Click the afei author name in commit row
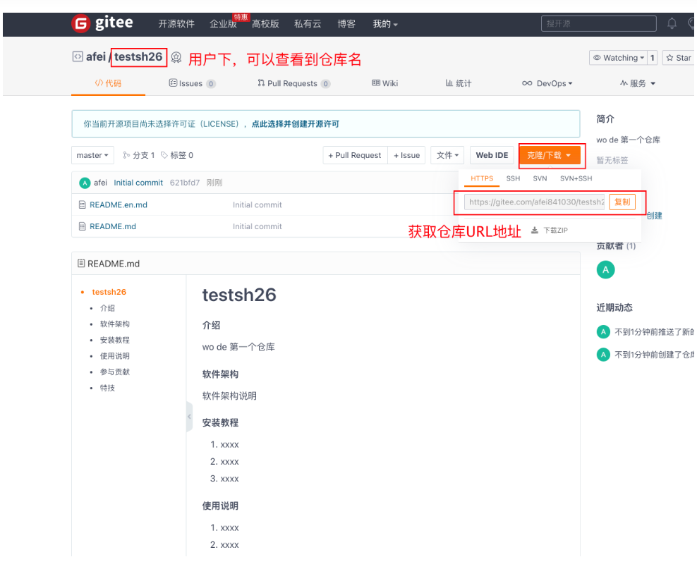The width and height of the screenshot is (697, 569). [100, 183]
